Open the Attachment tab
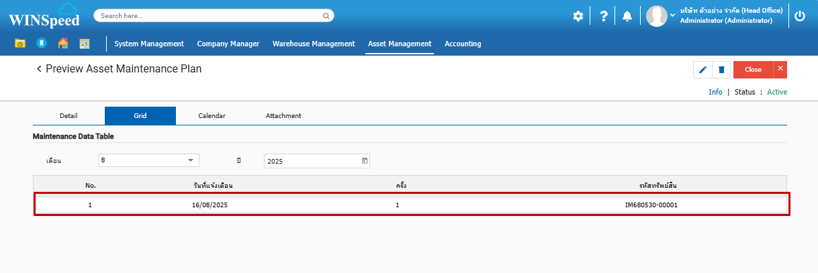Image resolution: width=818 pixels, height=273 pixels. click(283, 115)
